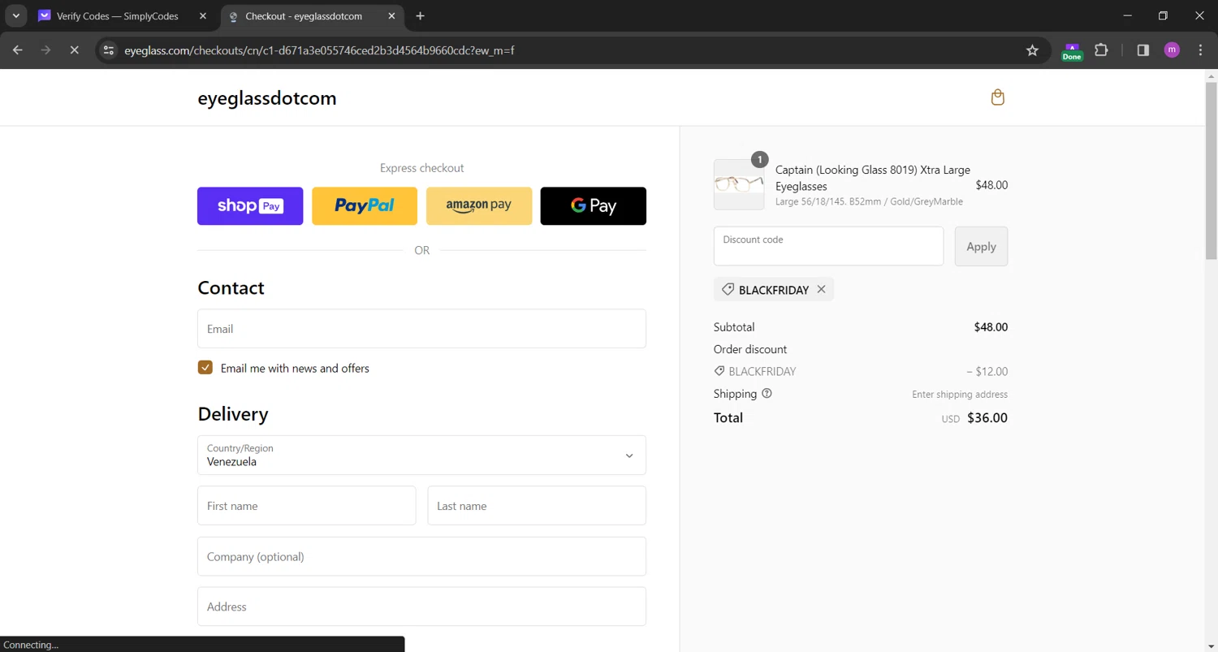Image resolution: width=1218 pixels, height=652 pixels.
Task: Click the Total $36.00 amount
Action: pyautogui.click(x=987, y=418)
